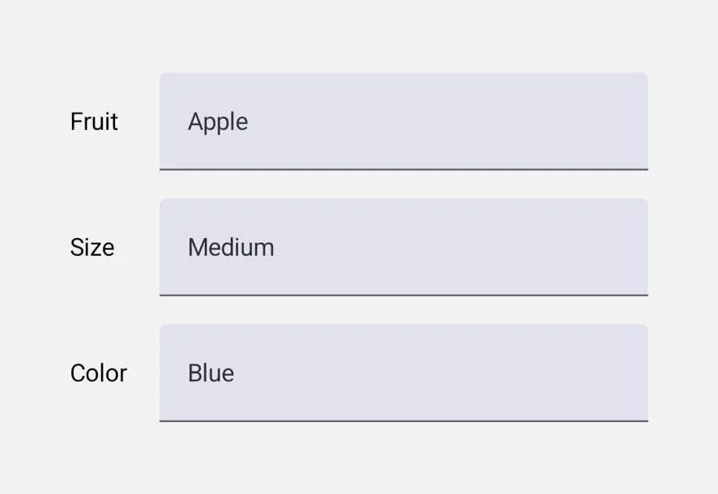Activate the top filled field beside Fruit

(x=404, y=121)
